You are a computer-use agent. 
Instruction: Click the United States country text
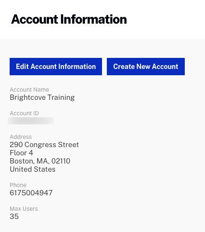(x=33, y=169)
